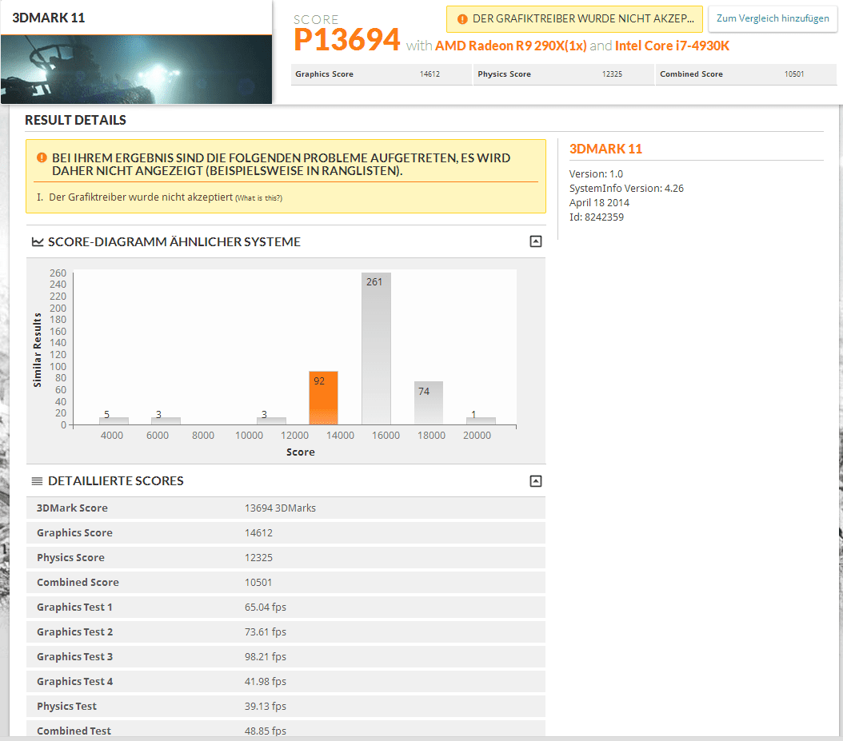Viewport: 843px width, 741px height.
Task: Click the Graphics Test 4 row
Action: (x=286, y=681)
